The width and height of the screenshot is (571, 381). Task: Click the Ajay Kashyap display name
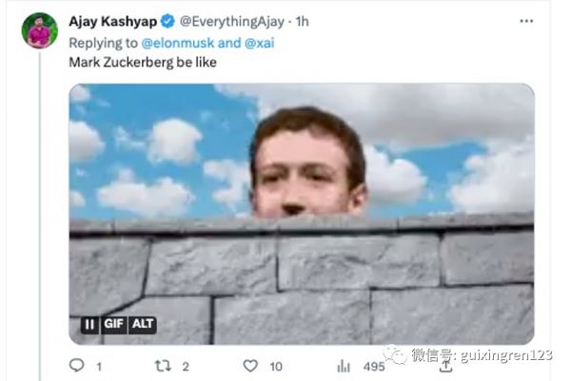pyautogui.click(x=113, y=21)
